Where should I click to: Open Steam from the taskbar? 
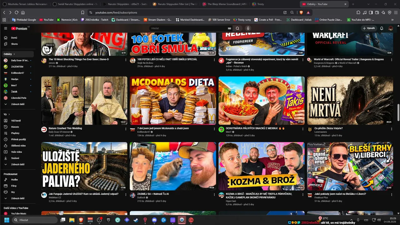[x=136, y=220]
